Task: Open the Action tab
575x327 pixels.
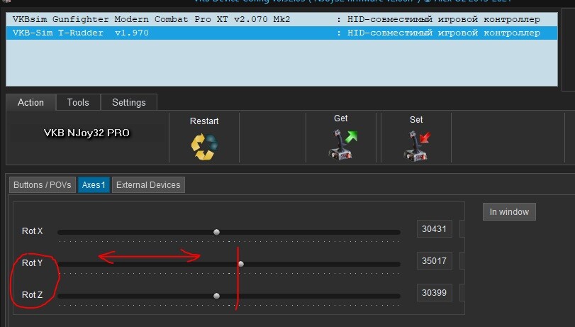Action: point(30,102)
